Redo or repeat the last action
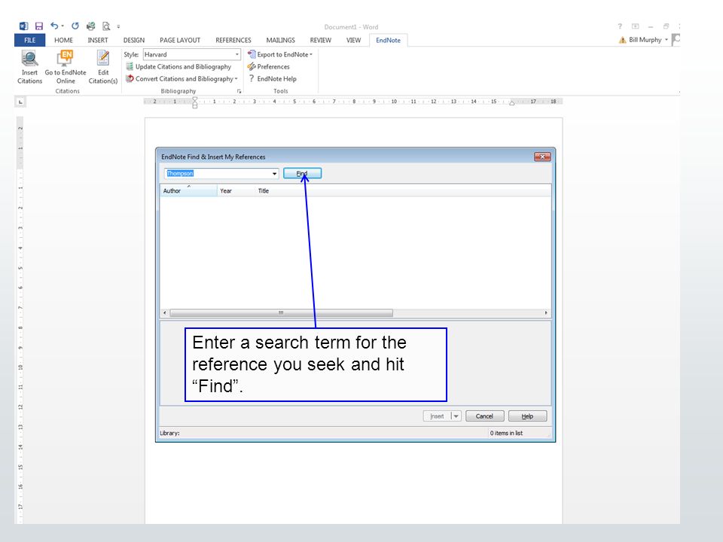The image size is (723, 542). pos(75,26)
